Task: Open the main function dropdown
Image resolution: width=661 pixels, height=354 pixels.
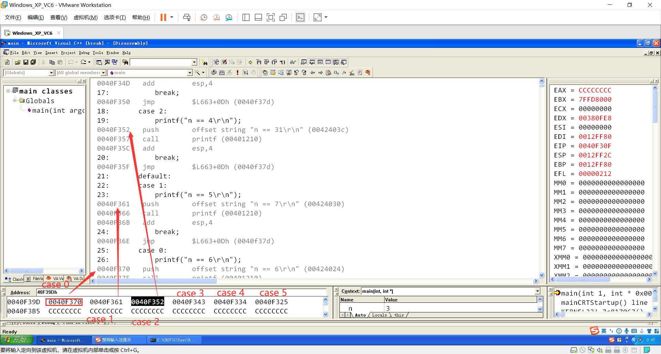Action: (x=190, y=73)
